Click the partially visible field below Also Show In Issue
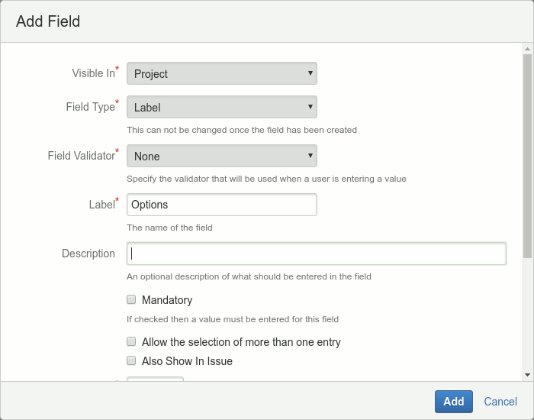 (155, 379)
